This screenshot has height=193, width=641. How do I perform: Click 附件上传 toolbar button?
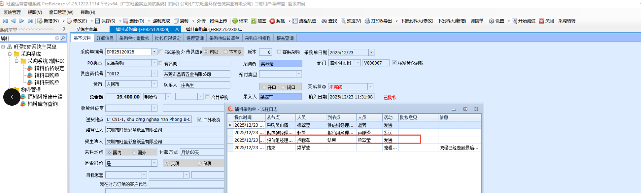(219, 21)
